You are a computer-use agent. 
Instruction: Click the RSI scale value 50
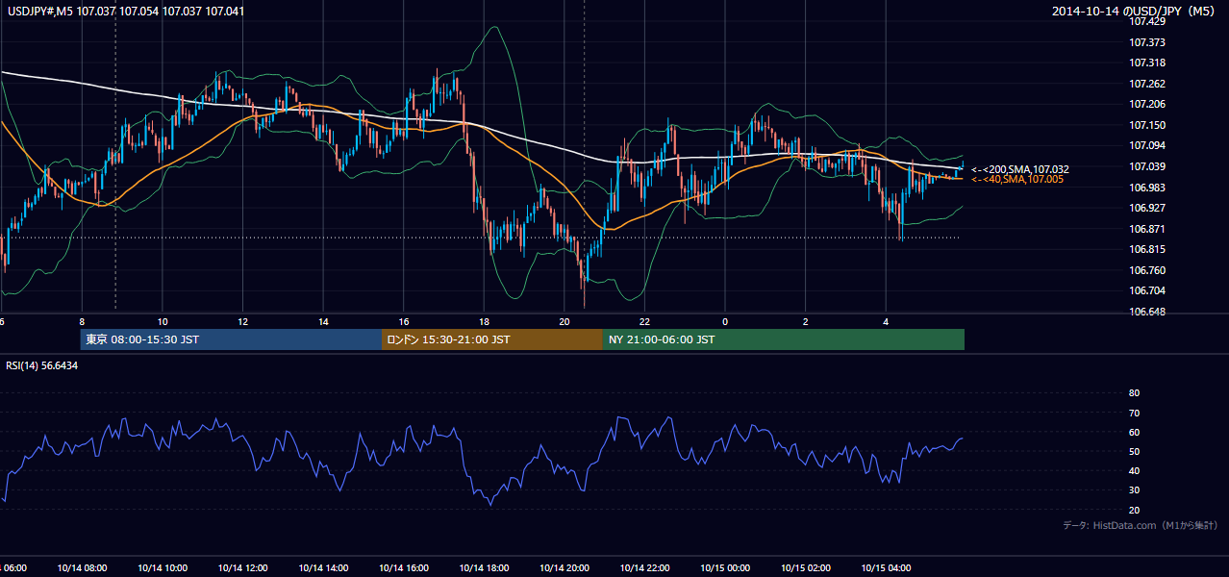point(1134,451)
